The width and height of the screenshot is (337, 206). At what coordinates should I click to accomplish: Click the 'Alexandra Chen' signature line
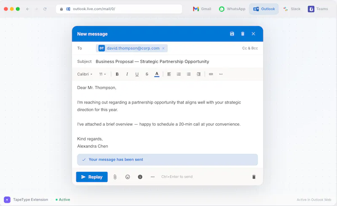coord(93,146)
